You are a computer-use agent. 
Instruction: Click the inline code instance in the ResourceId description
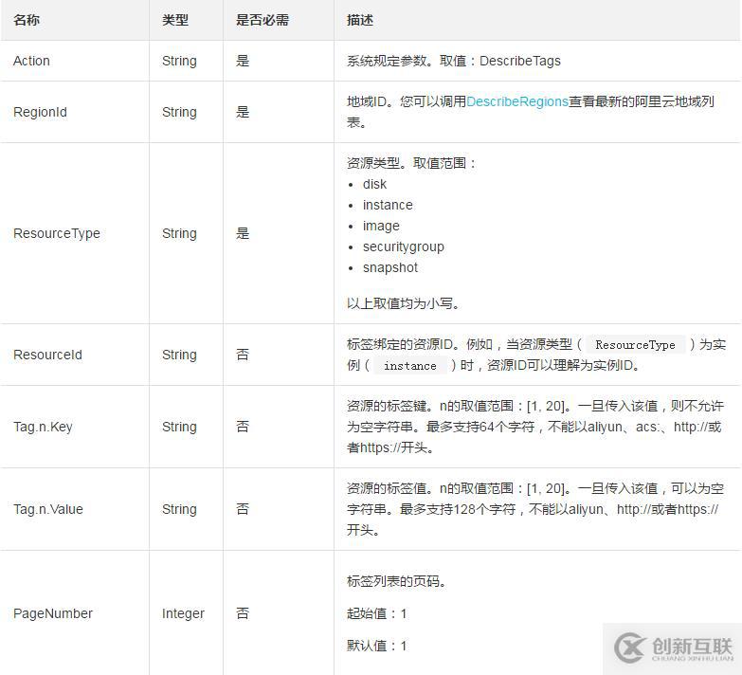point(409,366)
